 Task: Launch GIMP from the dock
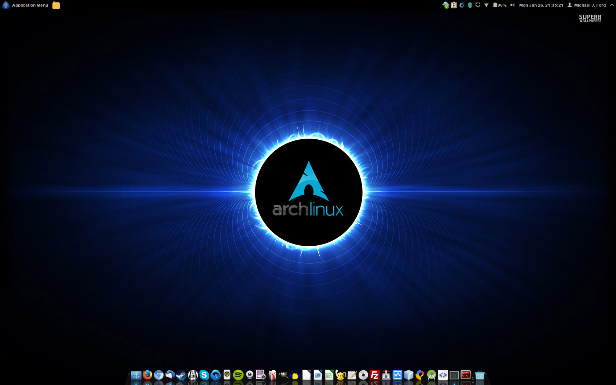[x=284, y=375]
